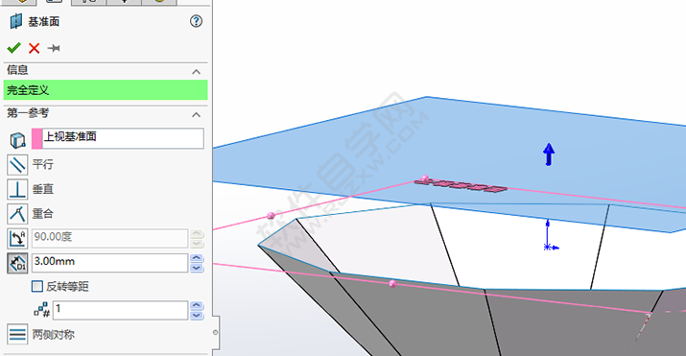Cancel the plane with red X
686x356 pixels.
pyautogui.click(x=35, y=48)
